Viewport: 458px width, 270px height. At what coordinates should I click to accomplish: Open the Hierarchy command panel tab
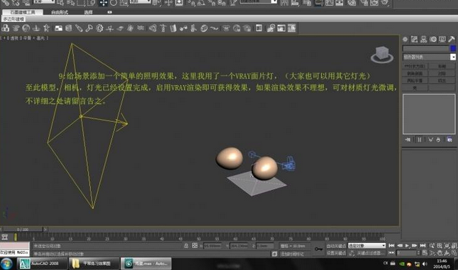coord(424,39)
